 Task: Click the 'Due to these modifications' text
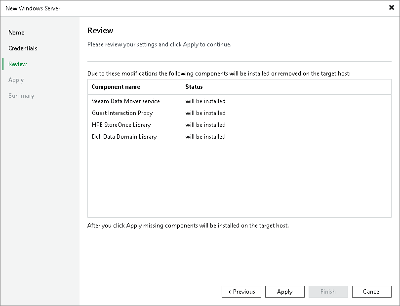[x=219, y=74]
